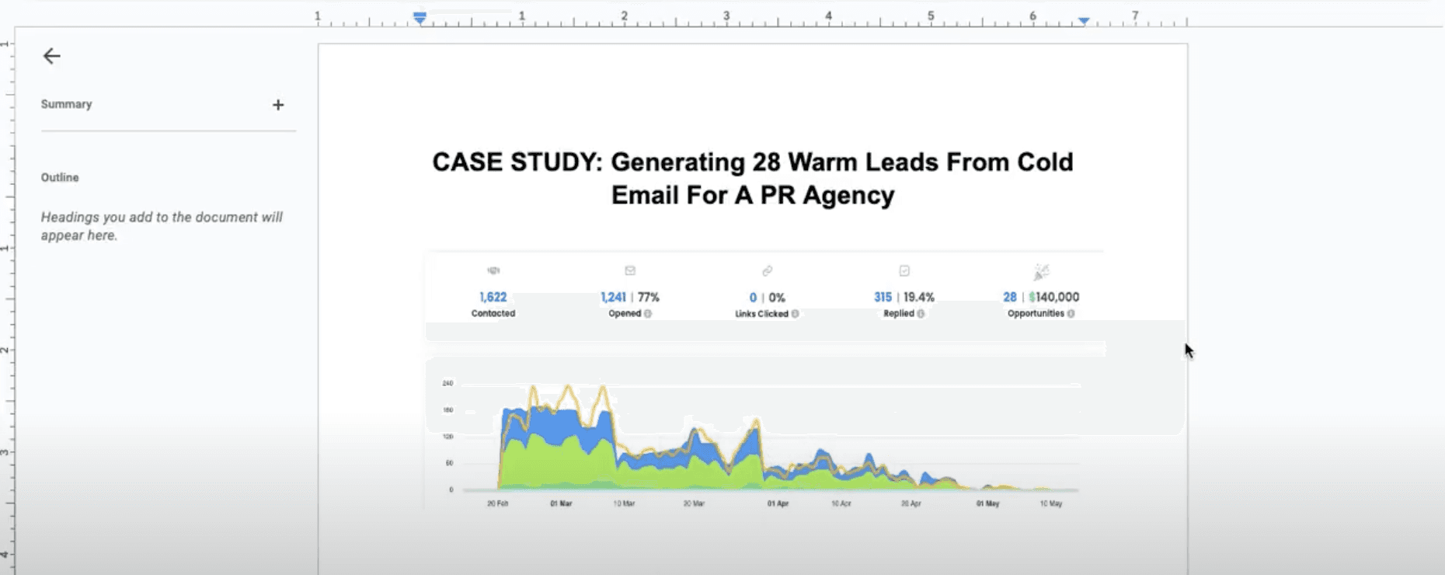
Task: Click the Contacted label
Action: (x=493, y=313)
